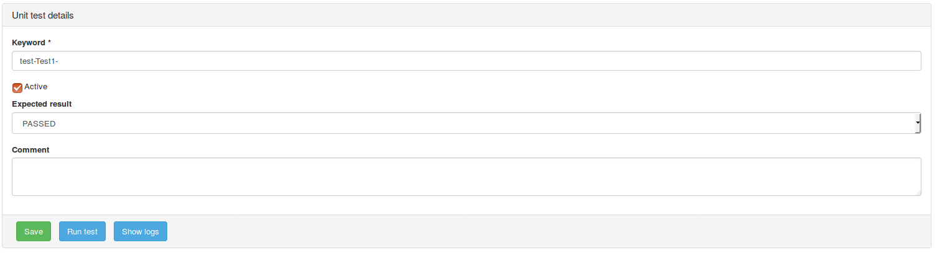Click the empty footer area beside Show logs
Viewport: 937px width, 253px height.
coord(497,232)
